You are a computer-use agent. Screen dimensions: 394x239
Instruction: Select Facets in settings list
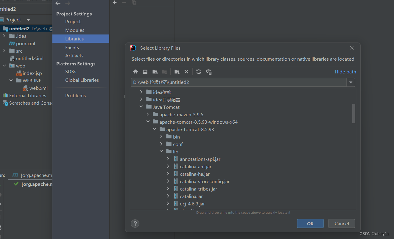pyautogui.click(x=72, y=47)
